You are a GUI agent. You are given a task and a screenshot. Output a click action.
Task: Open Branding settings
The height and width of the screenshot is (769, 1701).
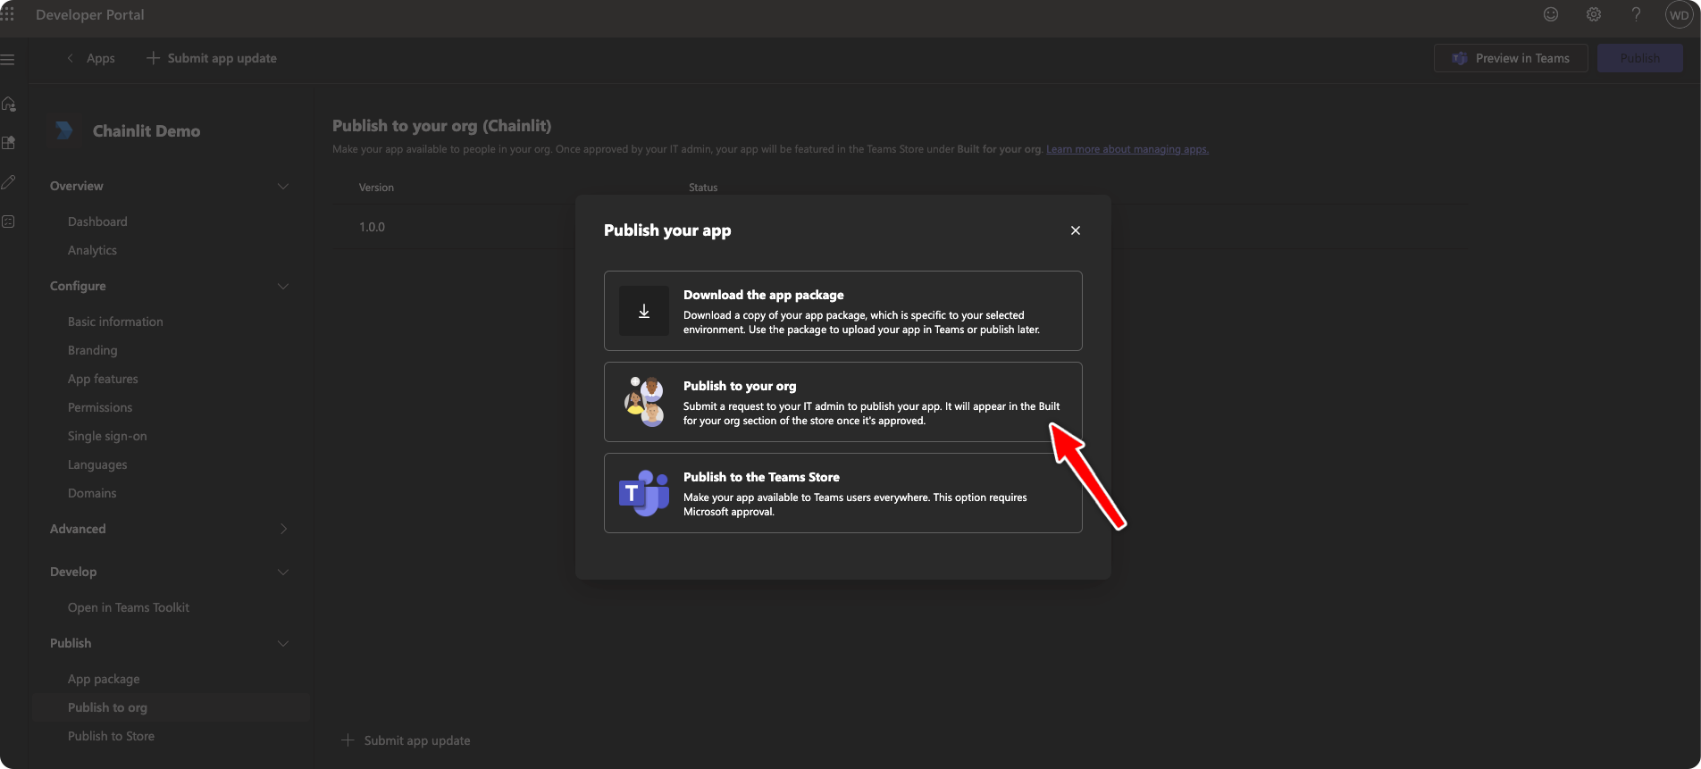93,350
